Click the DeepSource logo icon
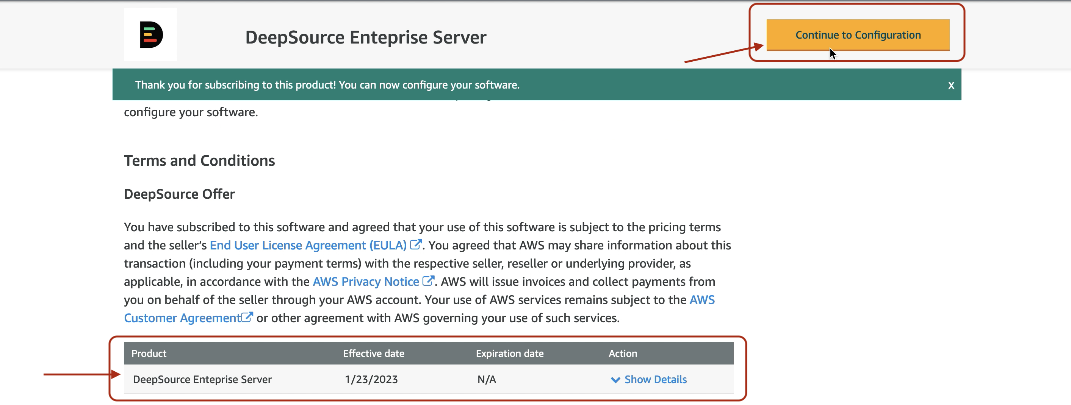Screen dimensions: 1071x405 [150, 35]
